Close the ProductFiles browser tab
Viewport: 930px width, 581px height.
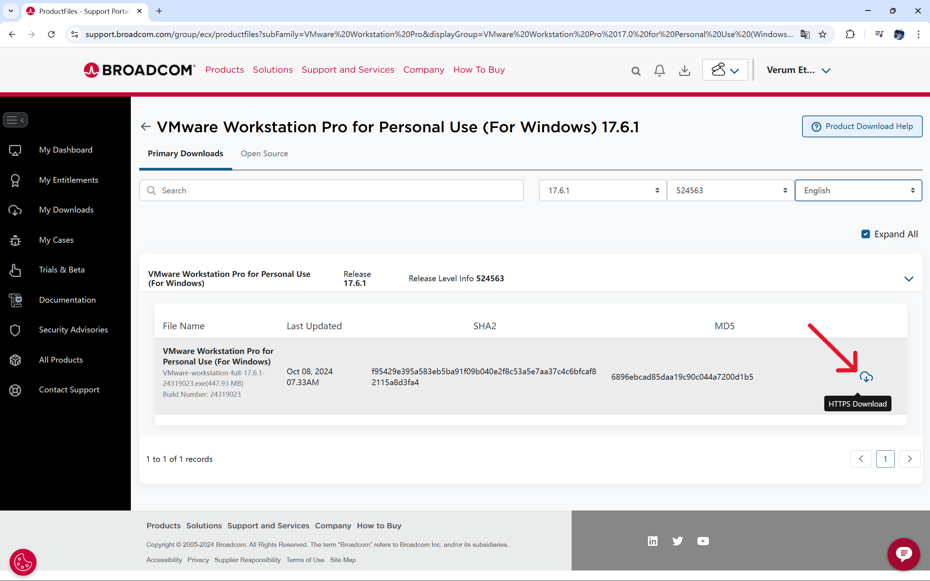tap(140, 11)
